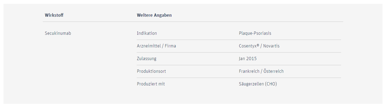
Task: Click the word Cosentyx in the table
Action: click(x=248, y=46)
